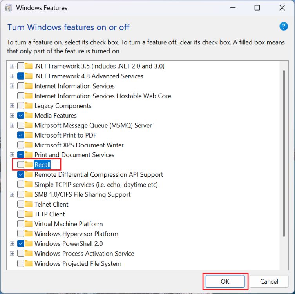
Task: Expand SMB 1.0/CIFS File Sharing Support node
Action: (x=12, y=194)
